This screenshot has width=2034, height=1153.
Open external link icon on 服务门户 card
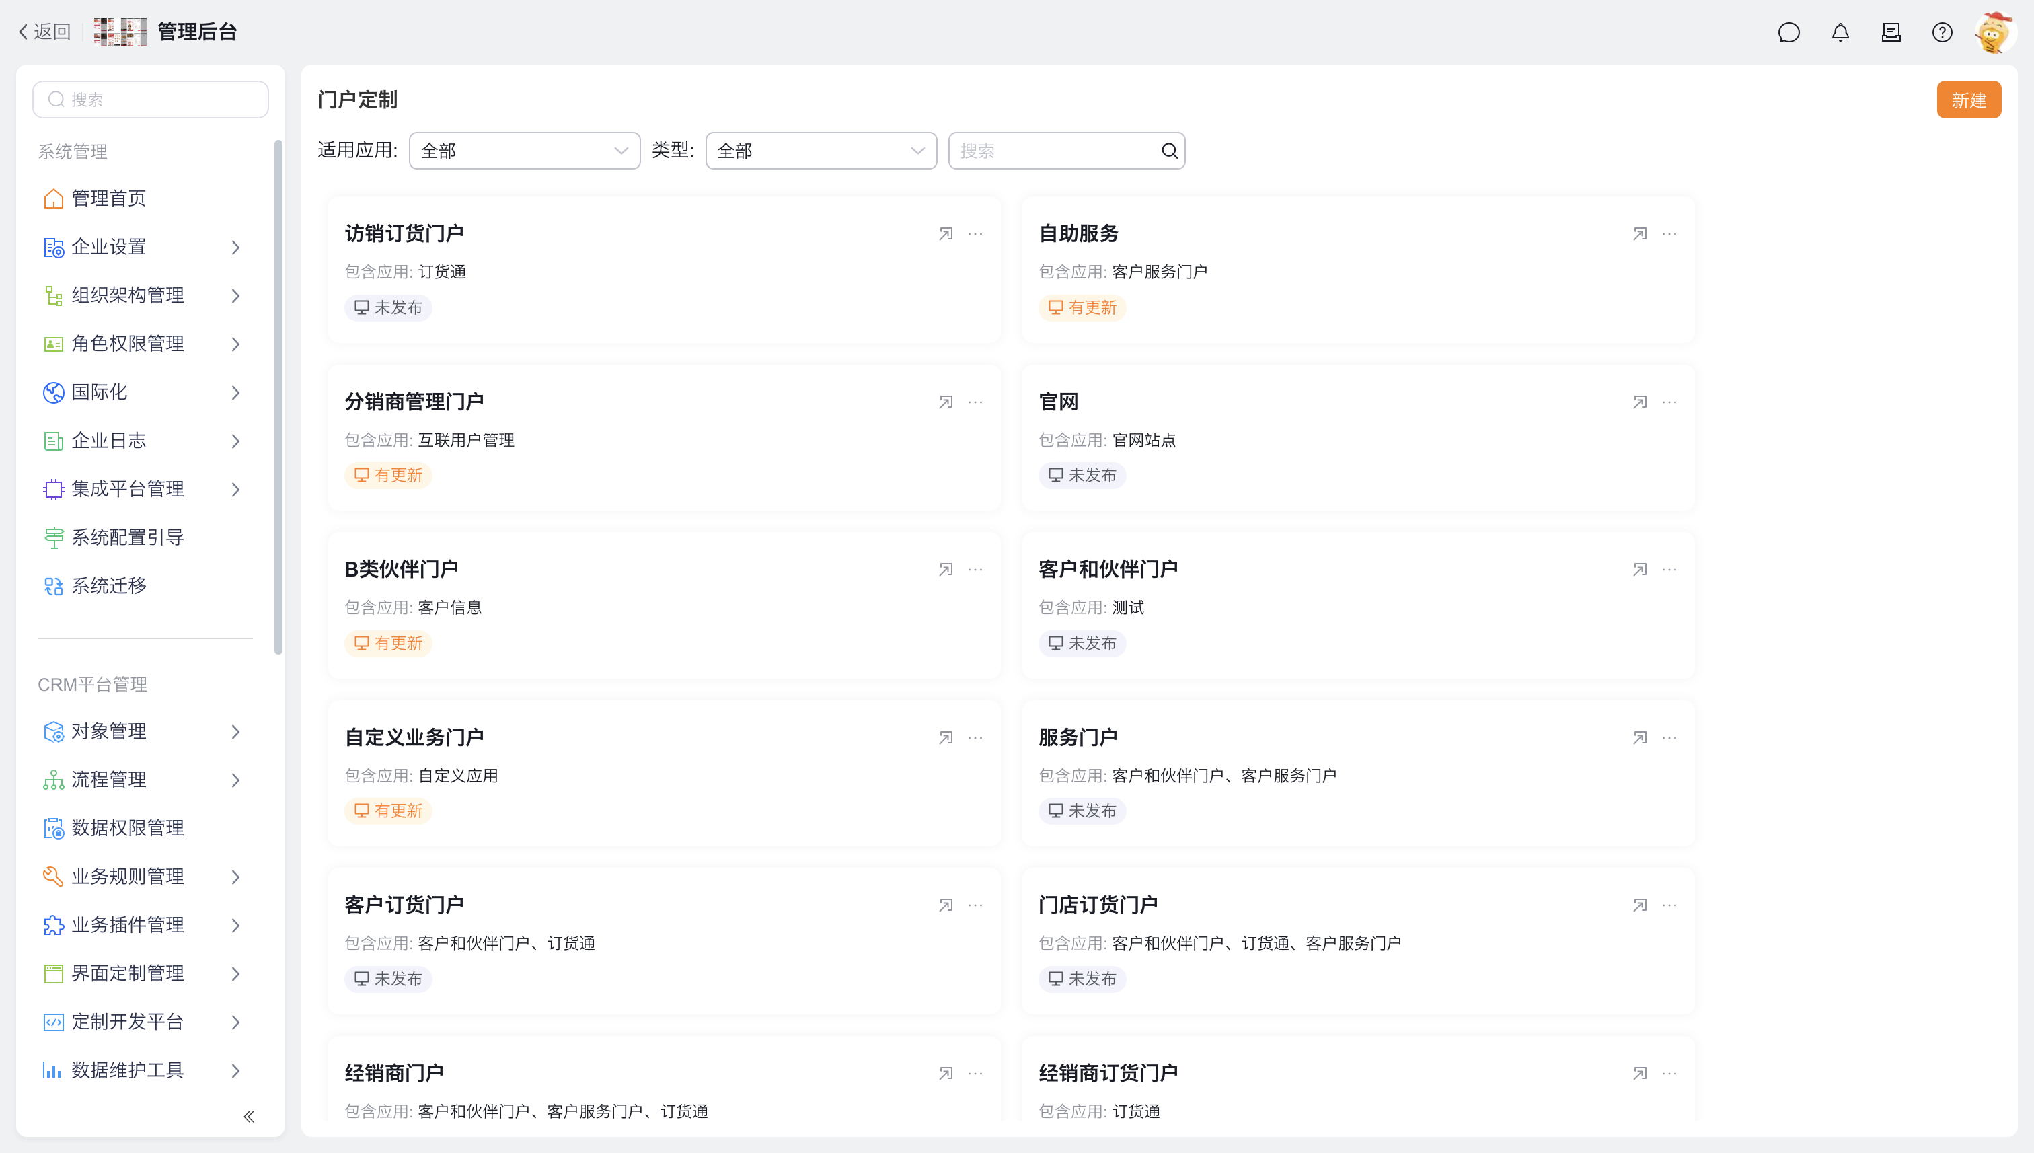tap(1640, 738)
